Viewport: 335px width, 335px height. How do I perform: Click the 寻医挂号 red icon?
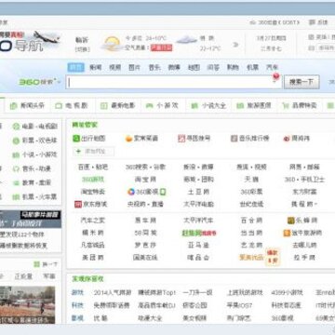point(181,139)
